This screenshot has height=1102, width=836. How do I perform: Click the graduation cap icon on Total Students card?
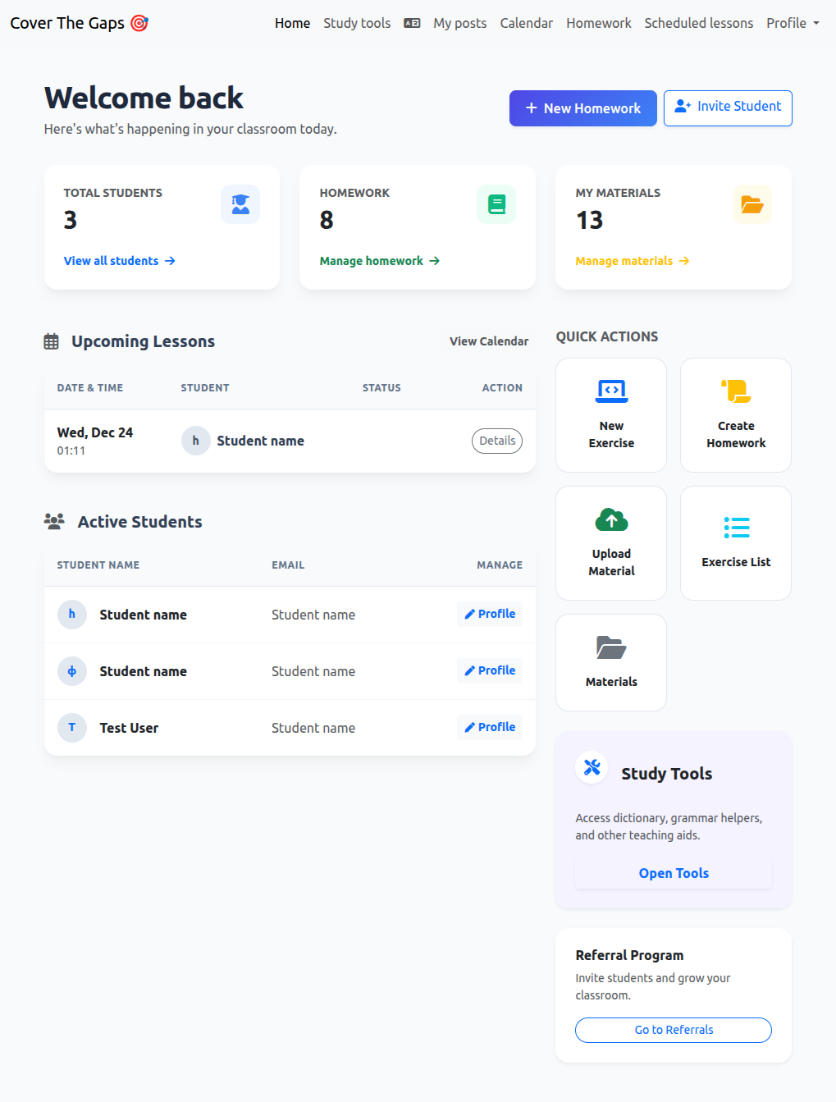click(240, 204)
